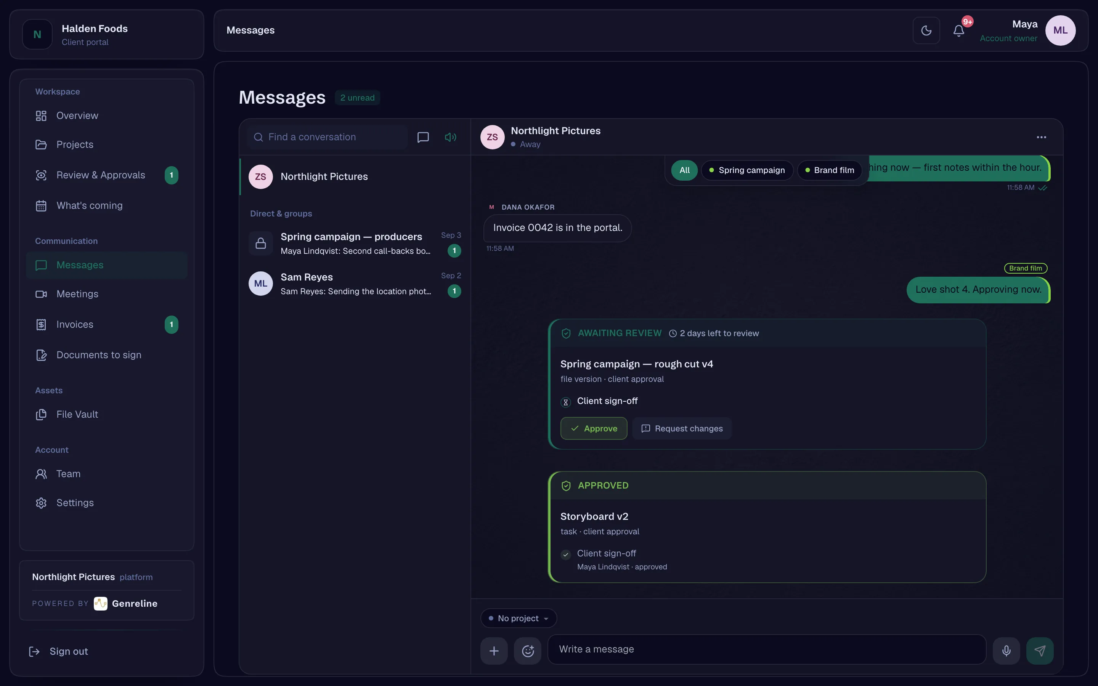Image resolution: width=1098 pixels, height=686 pixels.
Task: Focus the Find a conversation search box
Action: [x=327, y=137]
